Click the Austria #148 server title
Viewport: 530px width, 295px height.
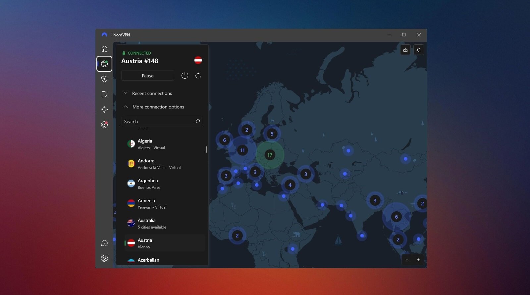(x=139, y=61)
